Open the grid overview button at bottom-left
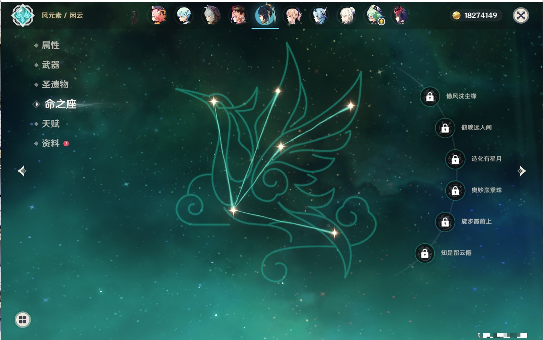The image size is (543, 340). coord(23,320)
